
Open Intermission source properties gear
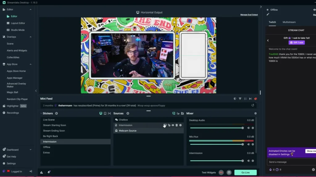tap(180, 125)
